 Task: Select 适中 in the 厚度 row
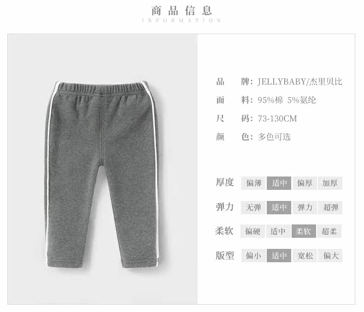tap(279, 183)
